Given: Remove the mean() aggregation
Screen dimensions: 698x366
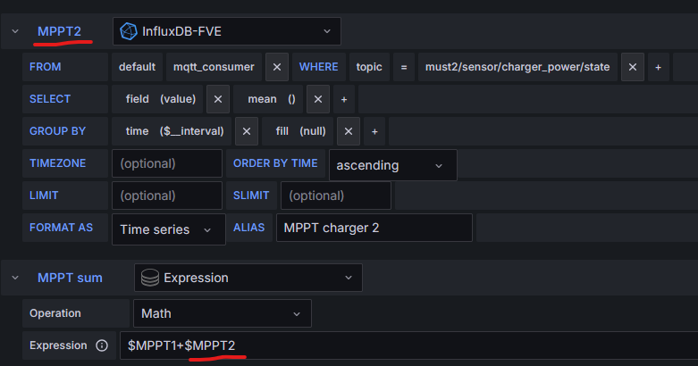Looking at the screenshot, I should coord(318,99).
